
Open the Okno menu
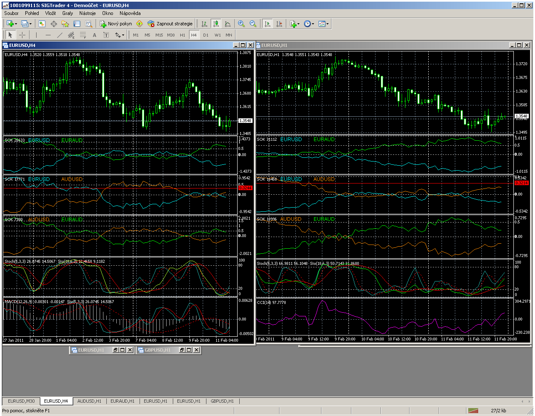(108, 13)
